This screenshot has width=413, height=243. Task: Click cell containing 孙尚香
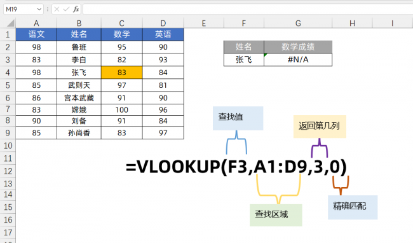pyautogui.click(x=79, y=132)
